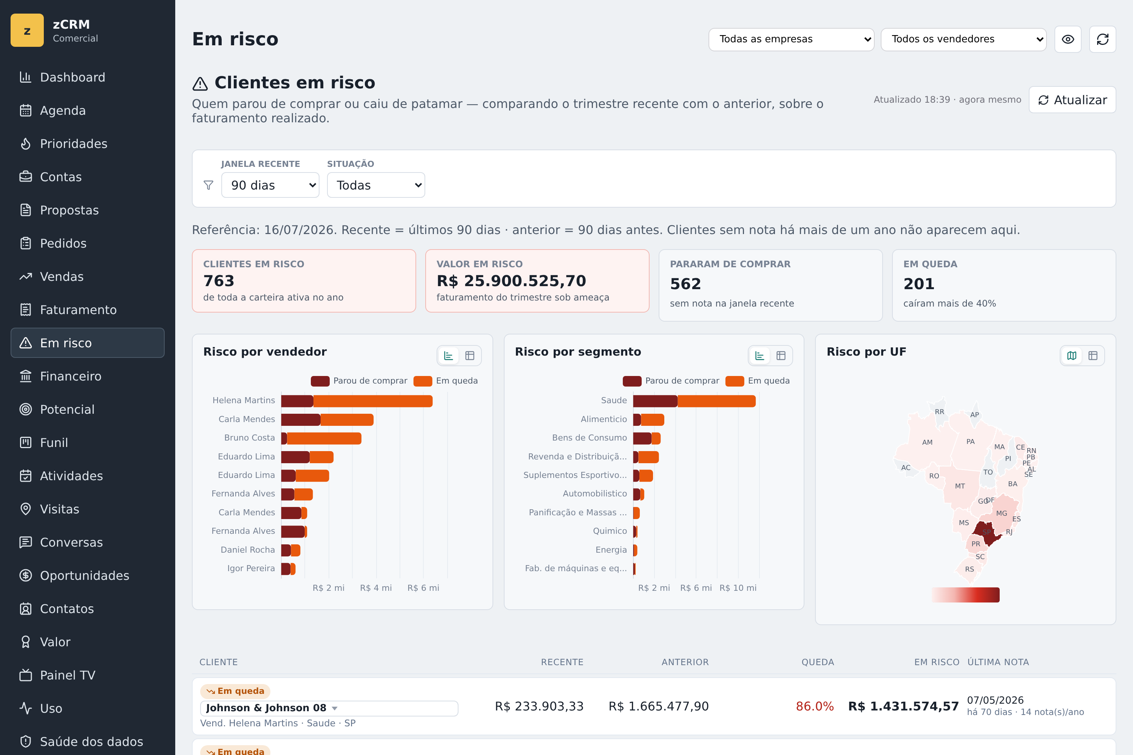Click the R$ 1.431.574,57 em risco value
Viewport: 1133px width, 755px height.
(903, 706)
